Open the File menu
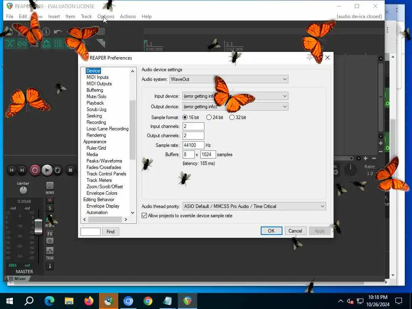The height and width of the screenshot is (309, 412). tap(10, 16)
